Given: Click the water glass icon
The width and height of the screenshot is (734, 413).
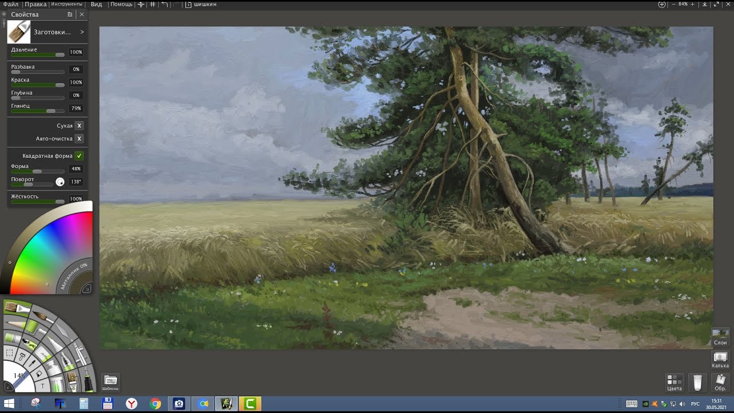Looking at the screenshot, I should click(697, 382).
